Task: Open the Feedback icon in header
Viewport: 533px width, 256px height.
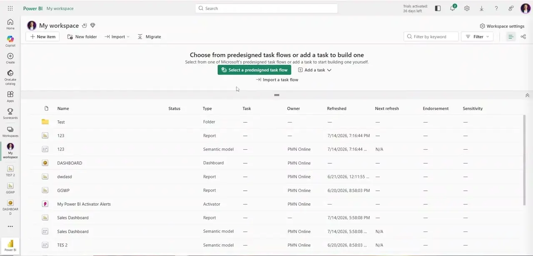Action: 511,8
